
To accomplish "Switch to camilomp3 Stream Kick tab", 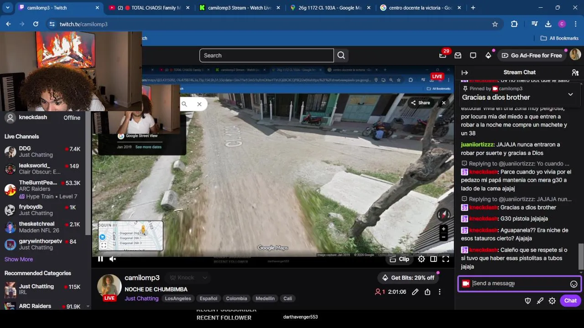I will point(240,8).
